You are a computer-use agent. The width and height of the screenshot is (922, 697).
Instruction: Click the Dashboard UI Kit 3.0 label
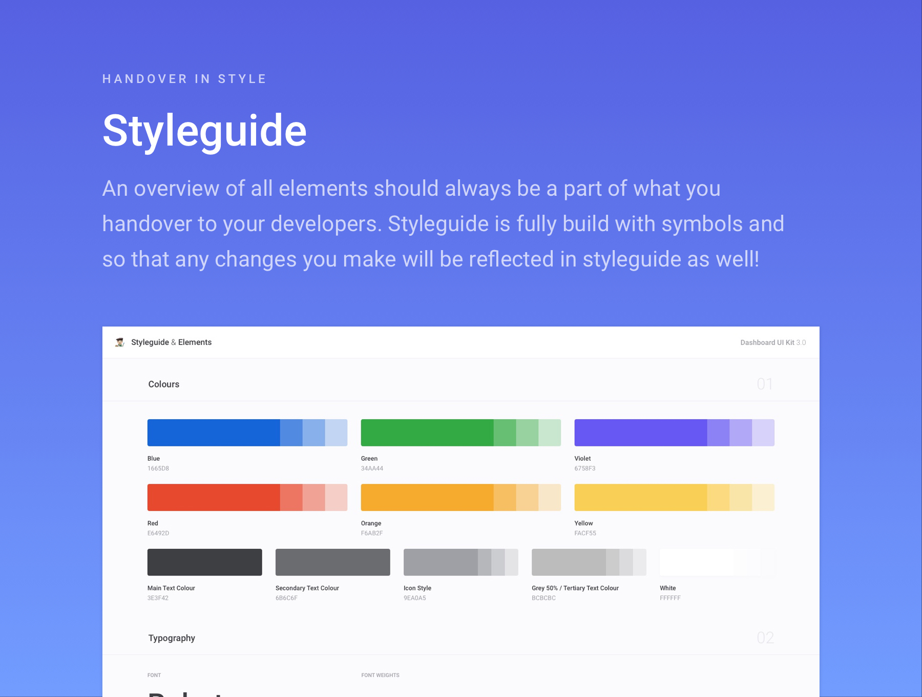pyautogui.click(x=772, y=342)
